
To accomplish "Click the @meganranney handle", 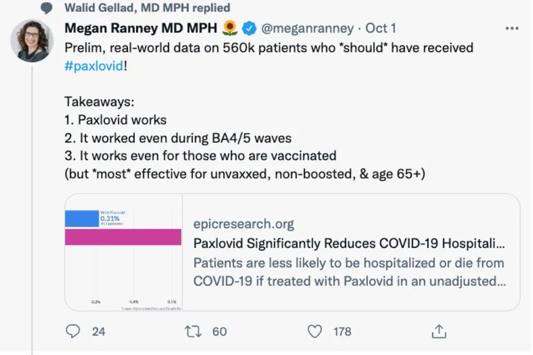I will tap(308, 28).
